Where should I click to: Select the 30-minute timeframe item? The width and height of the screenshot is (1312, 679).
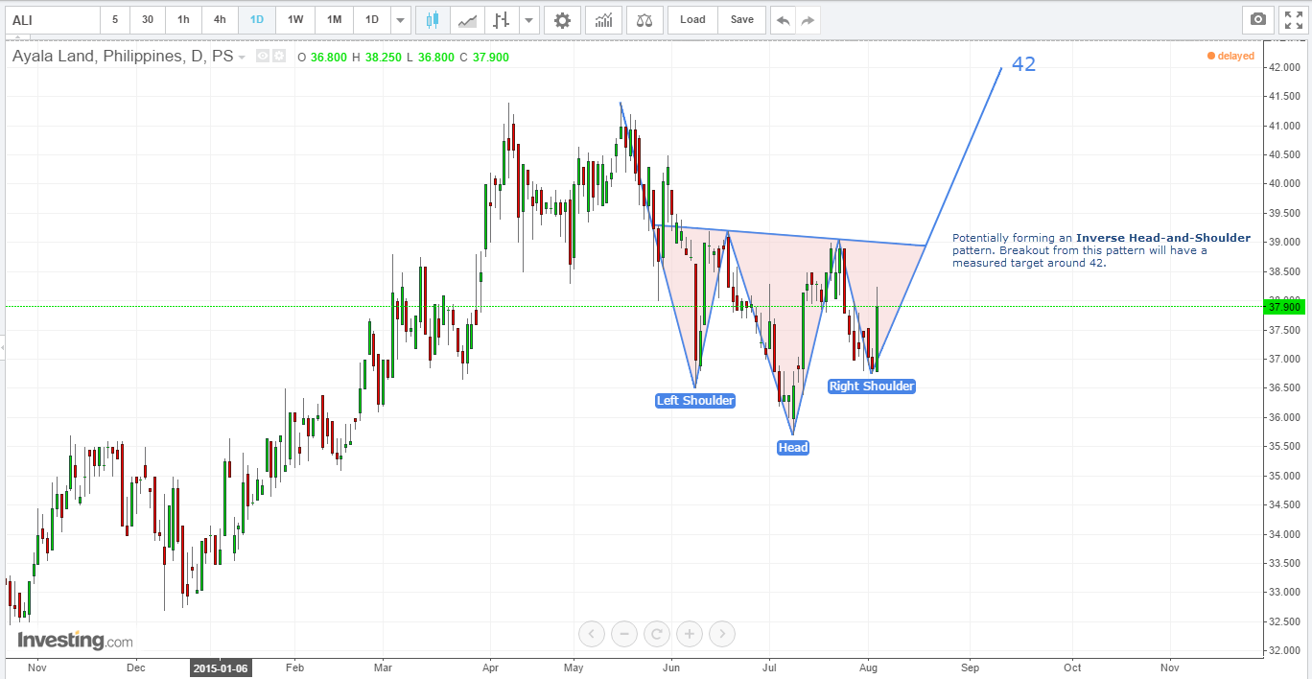(147, 19)
